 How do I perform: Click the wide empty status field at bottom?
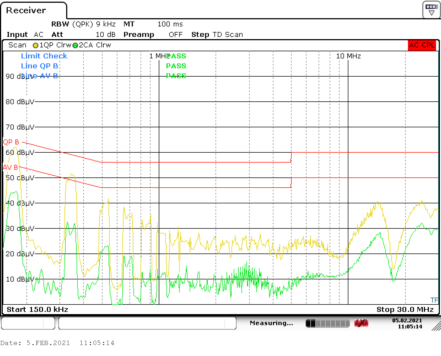pos(147,323)
